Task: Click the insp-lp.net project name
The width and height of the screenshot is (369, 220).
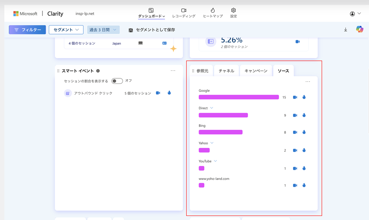Action: click(x=85, y=14)
